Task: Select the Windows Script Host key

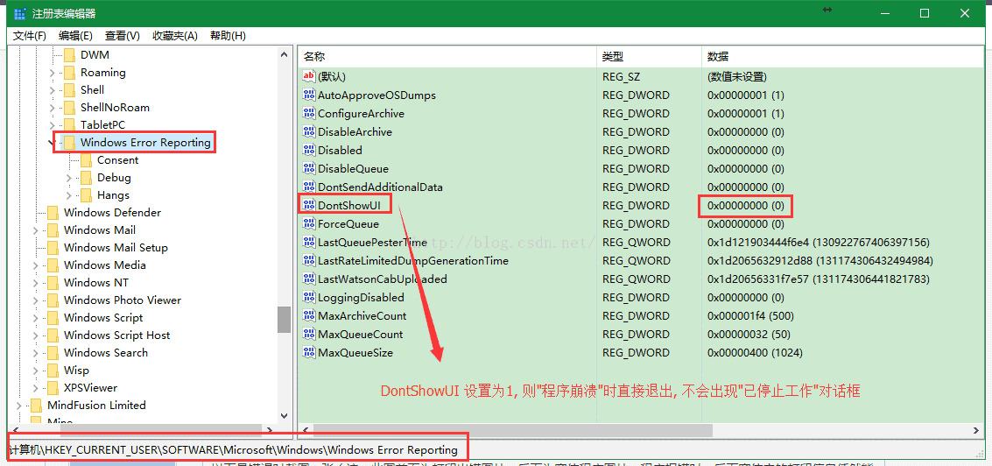Action: pyautogui.click(x=116, y=335)
